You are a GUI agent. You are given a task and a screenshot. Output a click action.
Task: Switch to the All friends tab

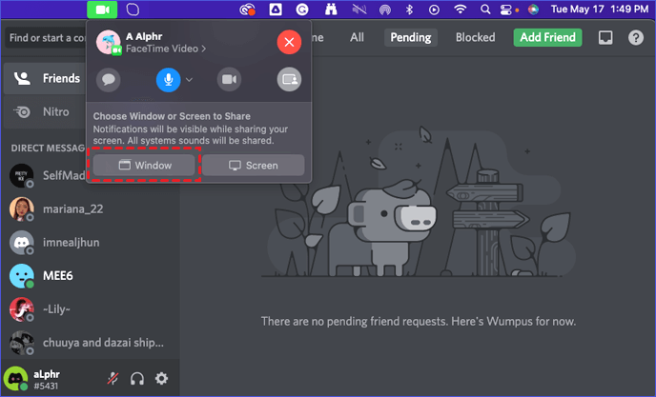click(x=357, y=38)
